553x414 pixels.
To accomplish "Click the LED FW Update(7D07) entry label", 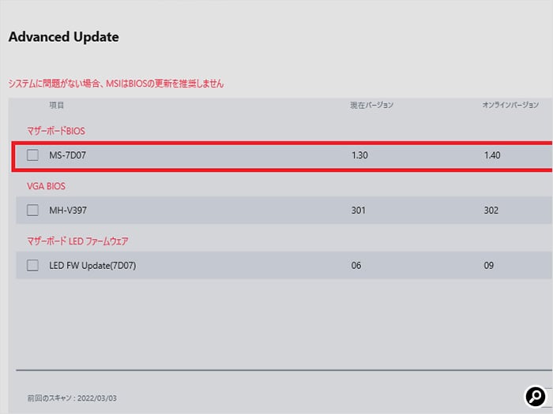I will click(92, 266).
